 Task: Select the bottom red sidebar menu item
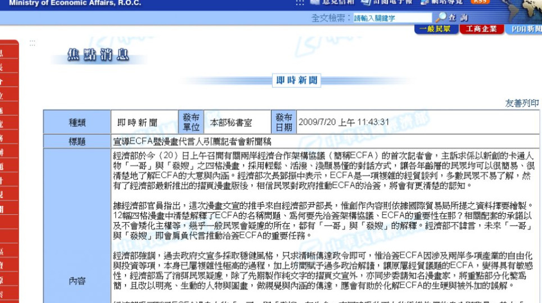pyautogui.click(x=4, y=293)
